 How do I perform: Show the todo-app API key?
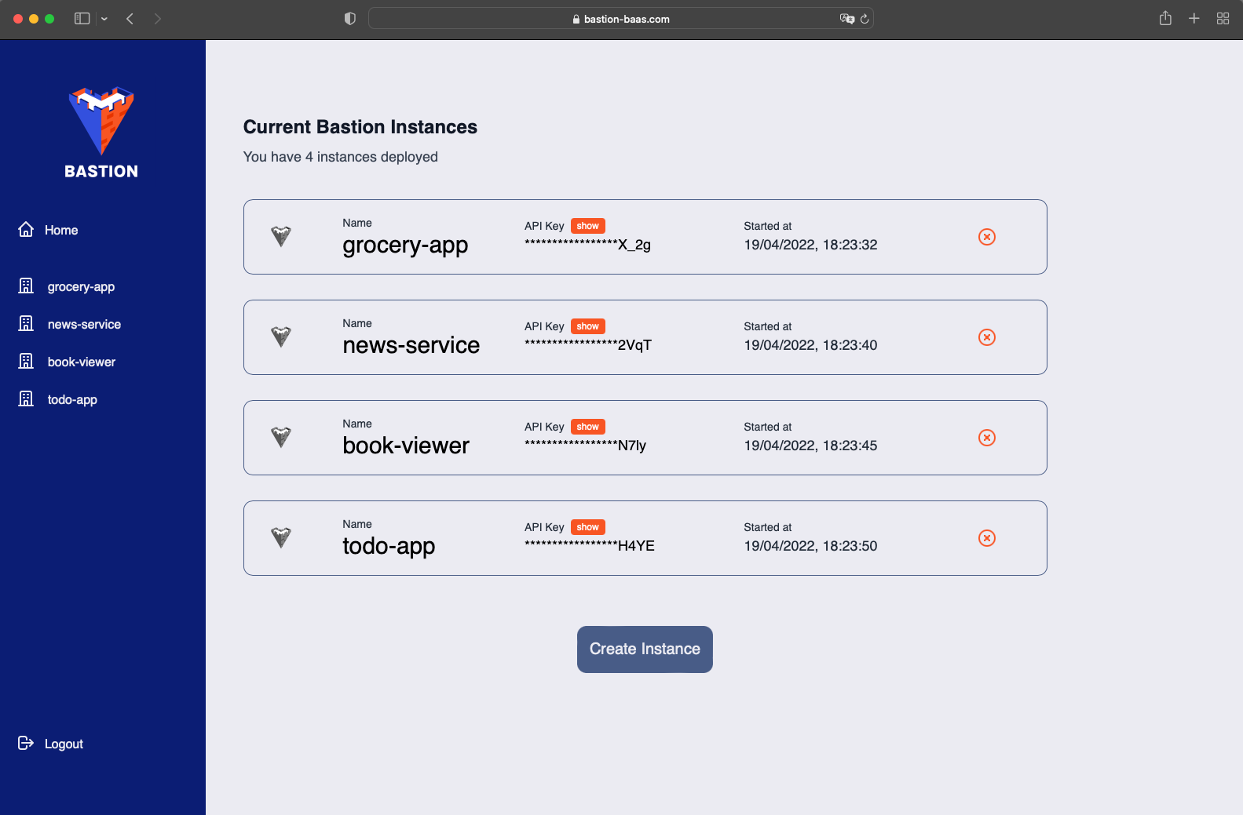pos(587,526)
